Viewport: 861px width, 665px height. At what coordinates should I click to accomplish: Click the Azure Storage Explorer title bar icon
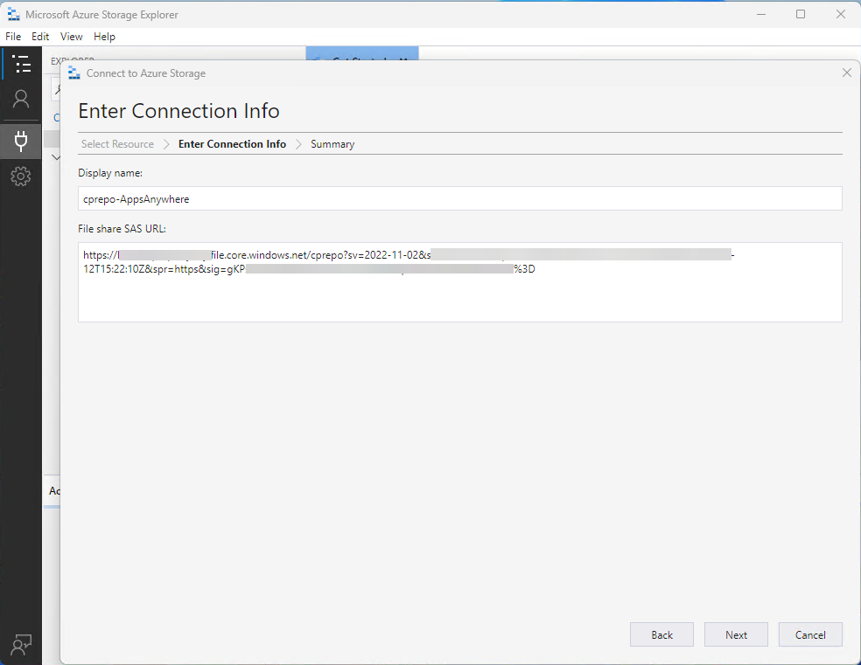[x=13, y=15]
